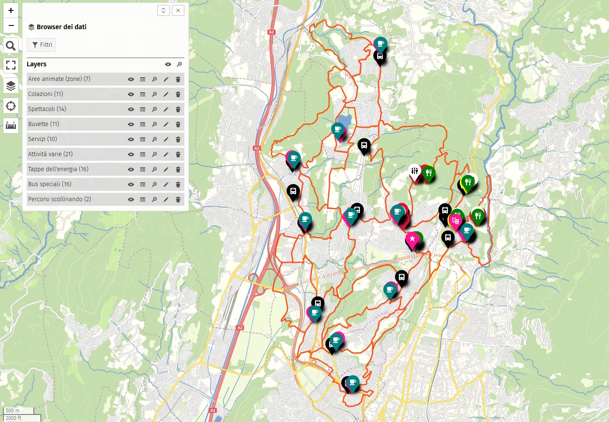Screen dimensions: 609x422
Task: Click the zoom out minus button
Action: (x=11, y=25)
